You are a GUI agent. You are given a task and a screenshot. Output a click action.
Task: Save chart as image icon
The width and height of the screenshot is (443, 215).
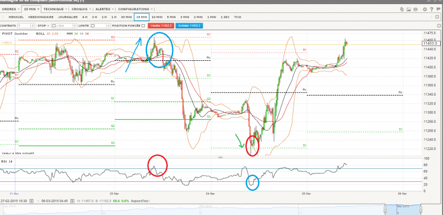point(409,9)
